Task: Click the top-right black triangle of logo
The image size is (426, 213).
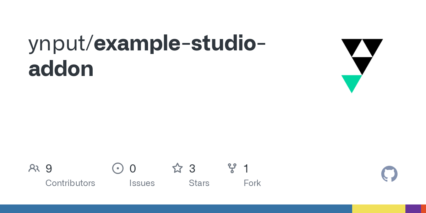Action: (x=372, y=48)
